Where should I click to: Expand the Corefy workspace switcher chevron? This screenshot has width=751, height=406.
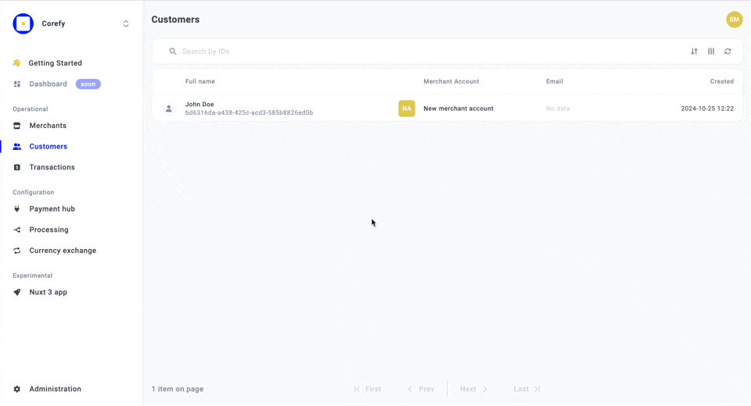point(126,23)
